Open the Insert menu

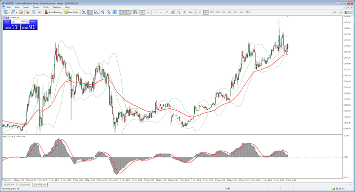pyautogui.click(x=26, y=7)
